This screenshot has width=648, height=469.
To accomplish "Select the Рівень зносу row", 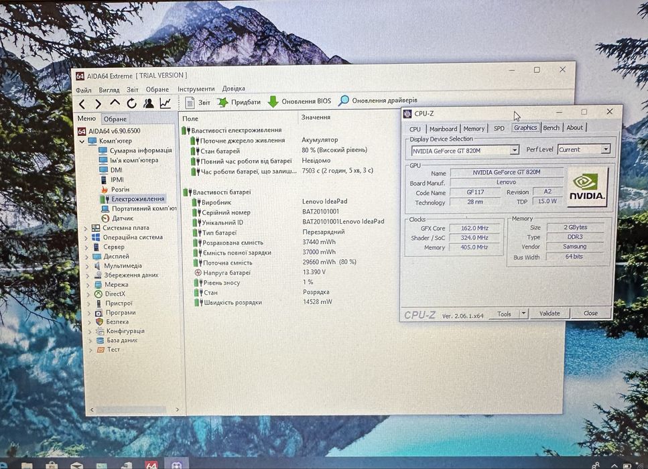I will pyautogui.click(x=254, y=283).
